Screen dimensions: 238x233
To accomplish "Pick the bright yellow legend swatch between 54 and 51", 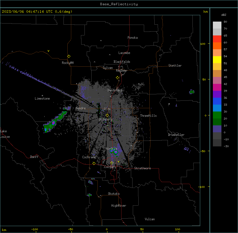I will (217, 59).
